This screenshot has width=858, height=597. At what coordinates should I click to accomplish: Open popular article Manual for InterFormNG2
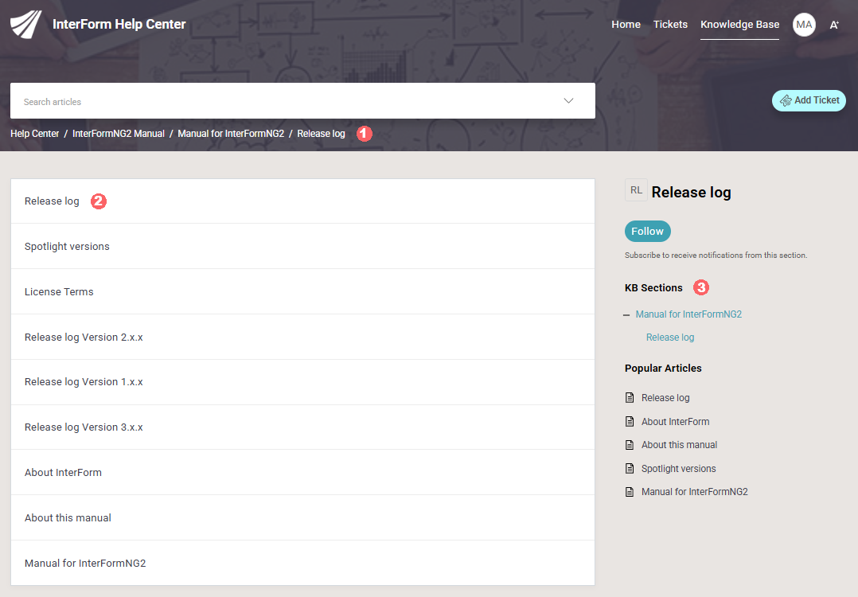click(x=694, y=492)
